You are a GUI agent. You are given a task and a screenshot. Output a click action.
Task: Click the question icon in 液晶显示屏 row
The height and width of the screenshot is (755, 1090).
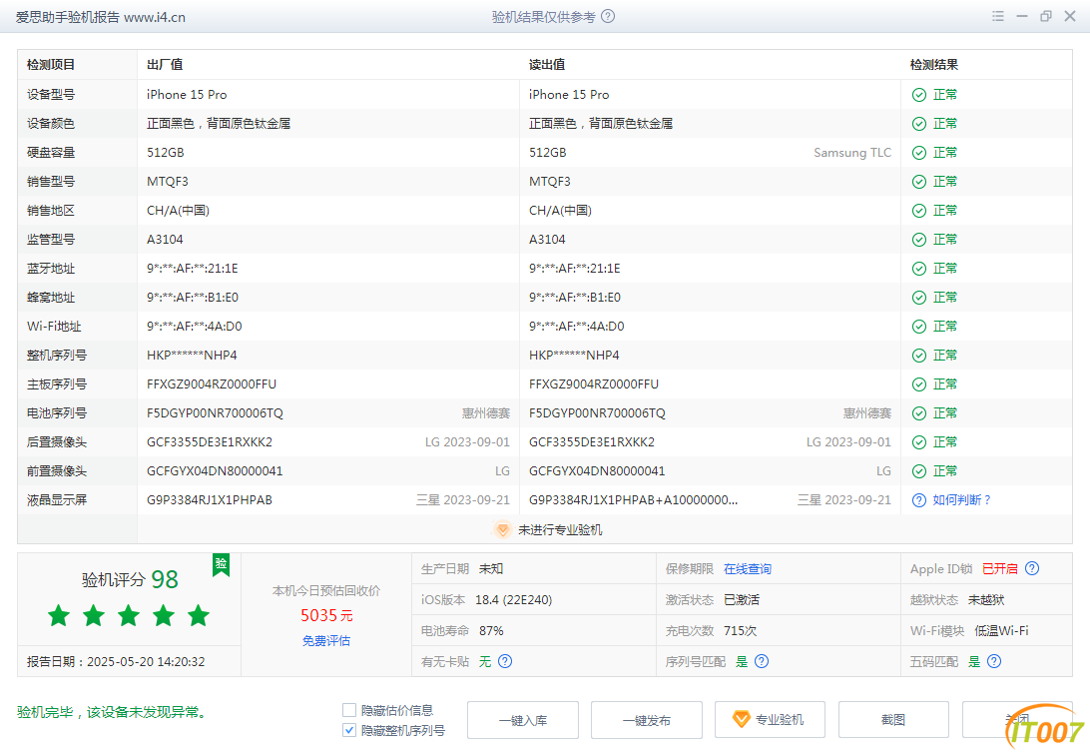tap(919, 500)
